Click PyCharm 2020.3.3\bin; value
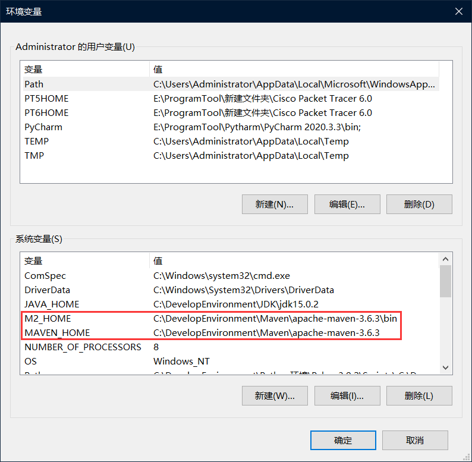This screenshot has height=462, width=472. coord(257,127)
